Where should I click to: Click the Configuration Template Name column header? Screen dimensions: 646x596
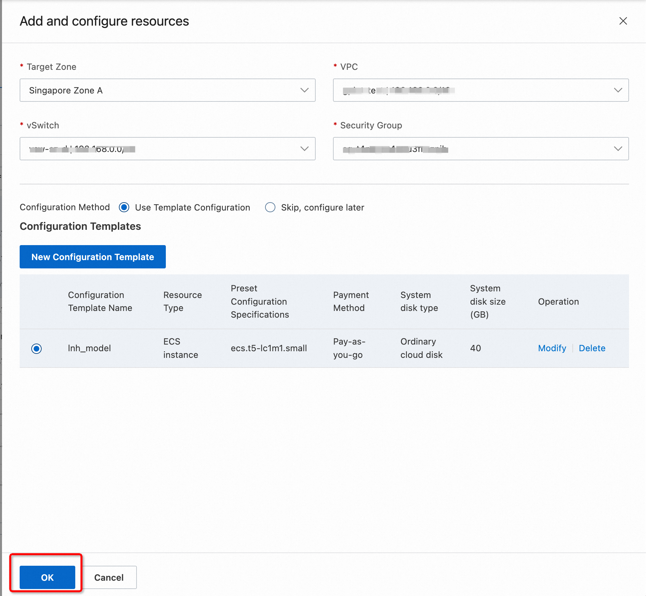pyautogui.click(x=100, y=301)
